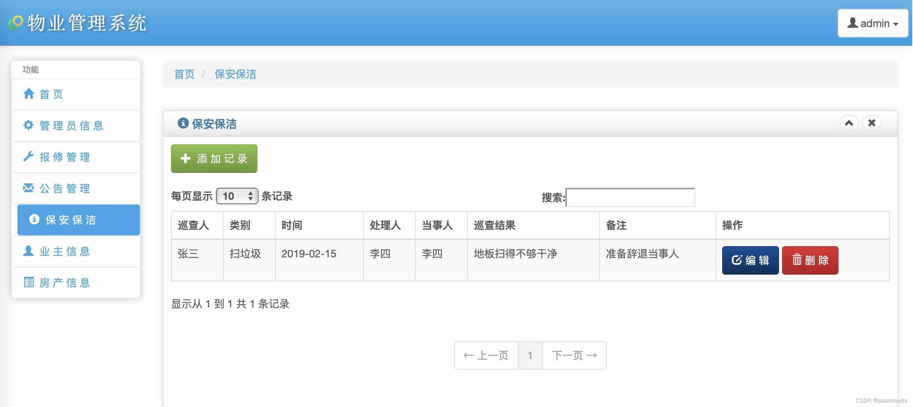Delete 张三's record with the red 删除 button

[810, 260]
